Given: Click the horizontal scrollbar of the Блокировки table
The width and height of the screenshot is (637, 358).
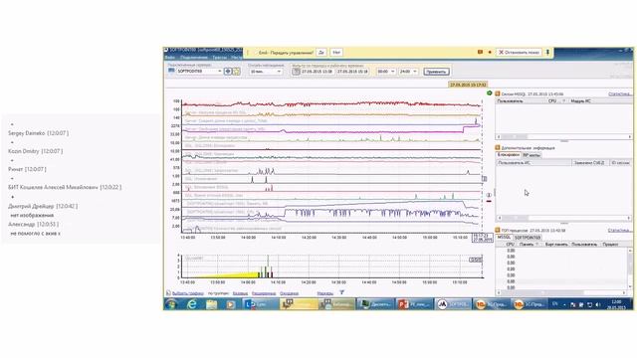Looking at the screenshot, I should tap(564, 218).
